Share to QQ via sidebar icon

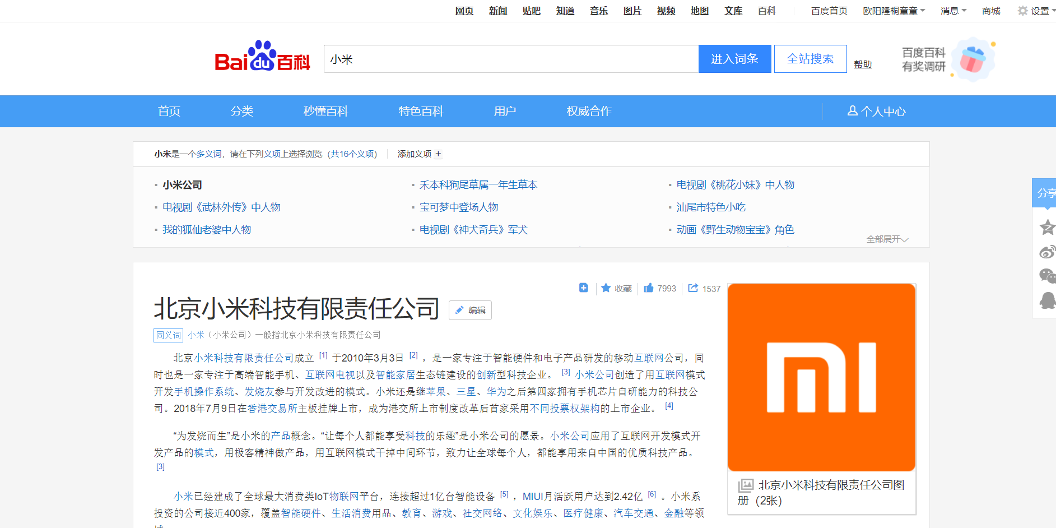[x=1047, y=300]
